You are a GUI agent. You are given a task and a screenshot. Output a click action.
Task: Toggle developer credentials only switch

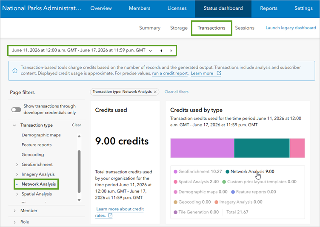click(x=16, y=110)
